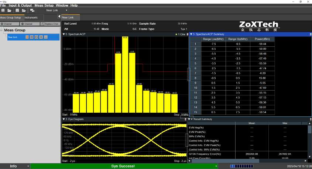The width and height of the screenshot is (312, 169).
Task: Click the Replace Chan. button
Action: point(50,24)
